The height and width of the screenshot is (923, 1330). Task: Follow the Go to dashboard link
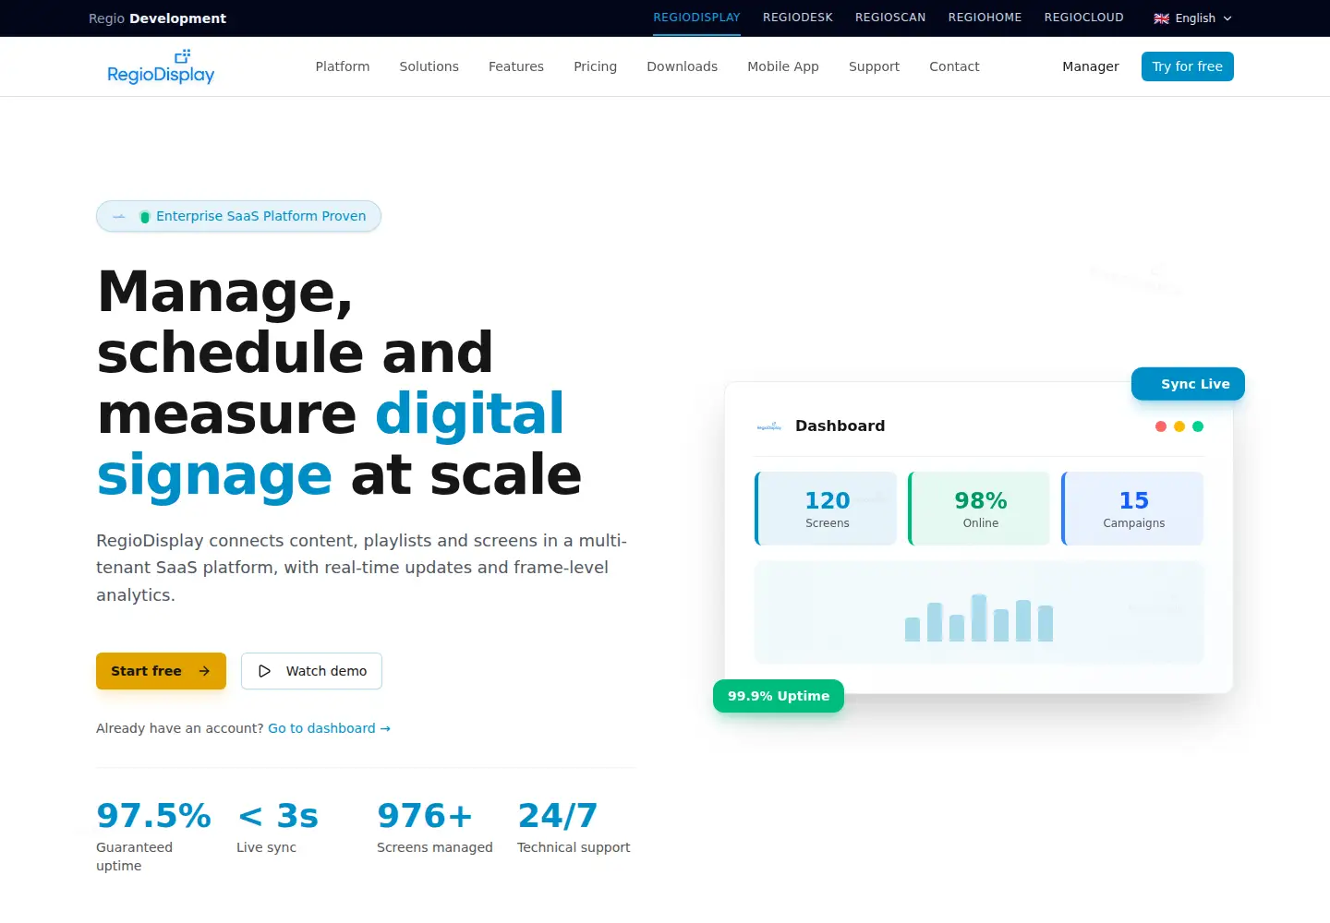(329, 728)
